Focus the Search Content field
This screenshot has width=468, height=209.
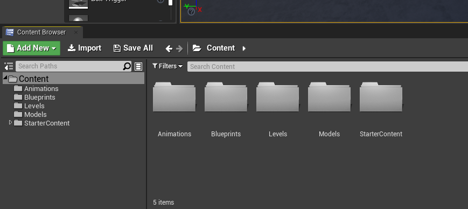[x=327, y=67]
